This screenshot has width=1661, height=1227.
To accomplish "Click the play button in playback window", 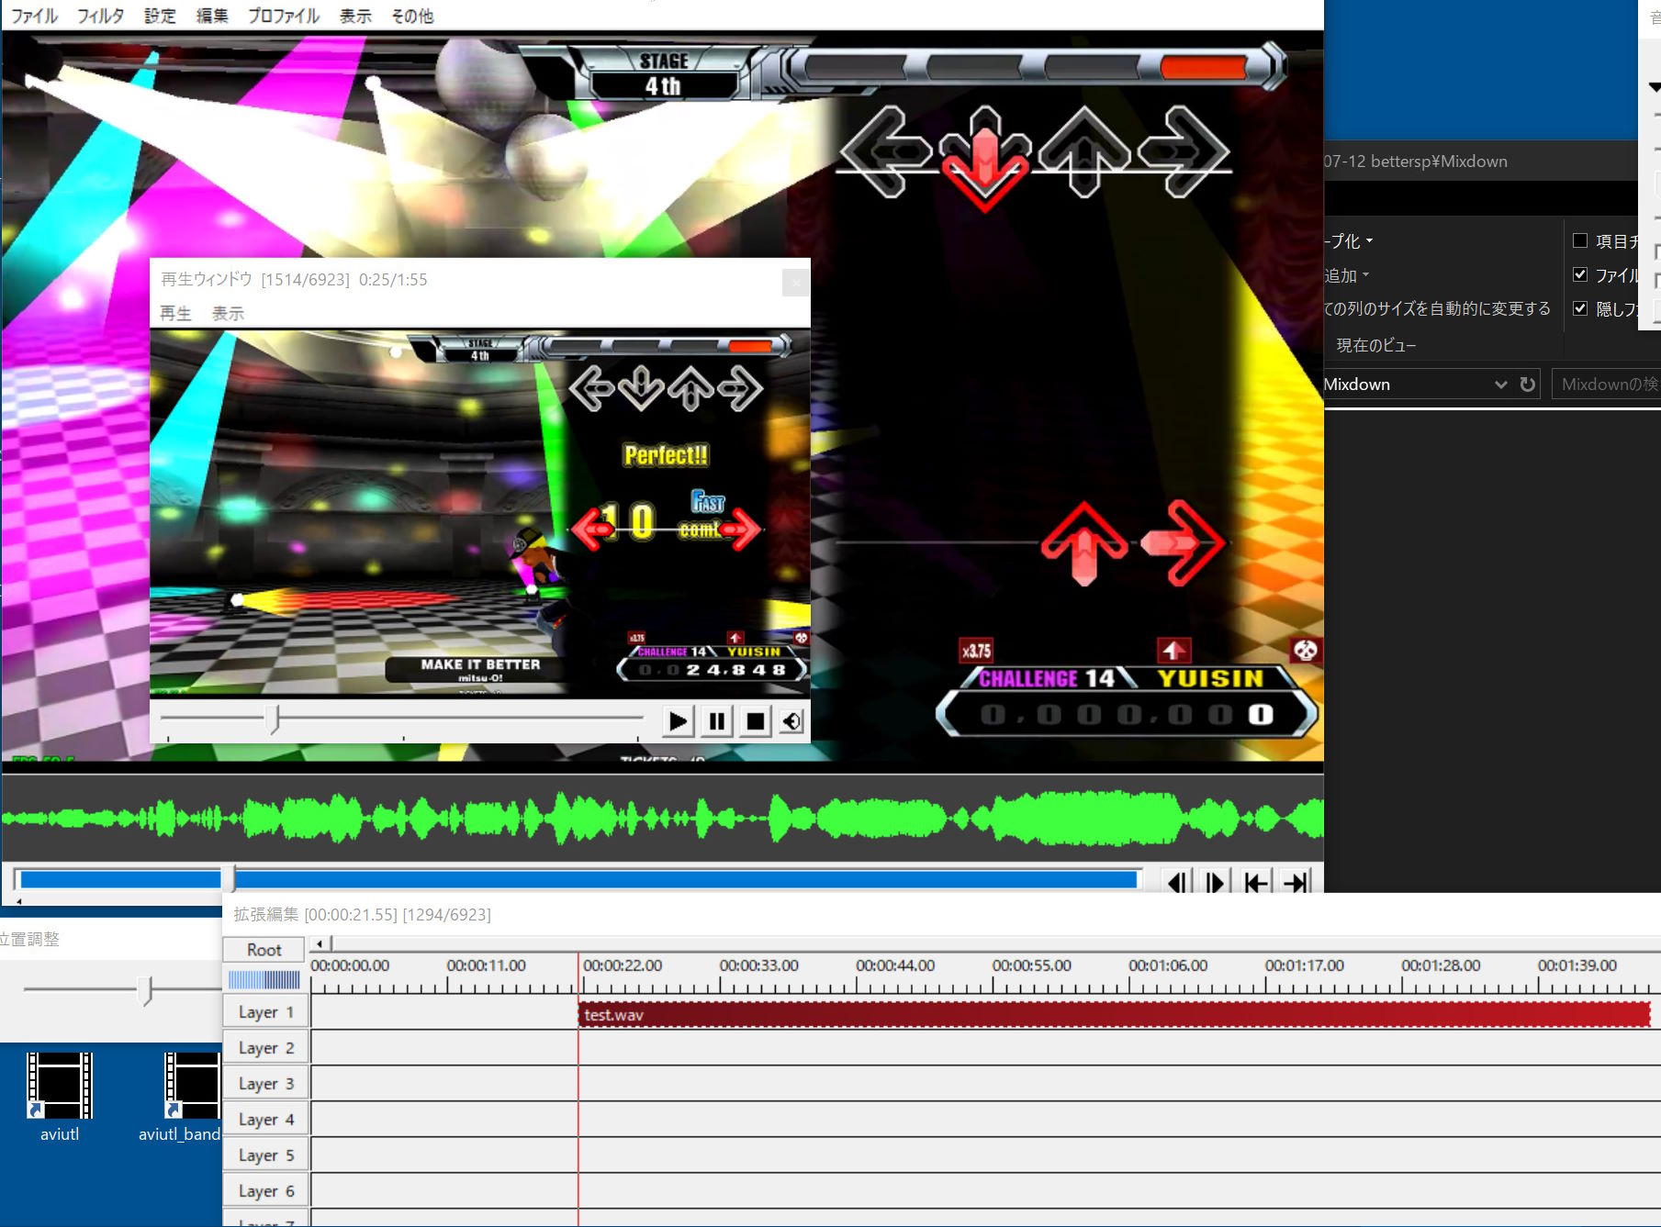I will point(678,721).
